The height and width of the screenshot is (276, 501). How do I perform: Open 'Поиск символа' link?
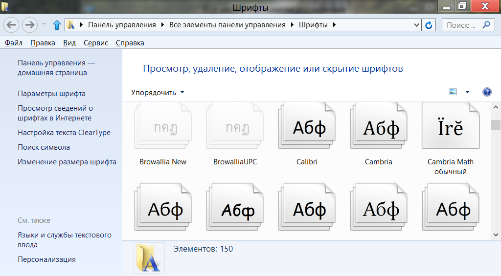pos(44,147)
